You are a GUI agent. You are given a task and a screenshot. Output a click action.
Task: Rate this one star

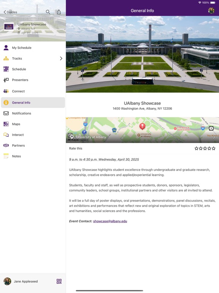(x=197, y=148)
